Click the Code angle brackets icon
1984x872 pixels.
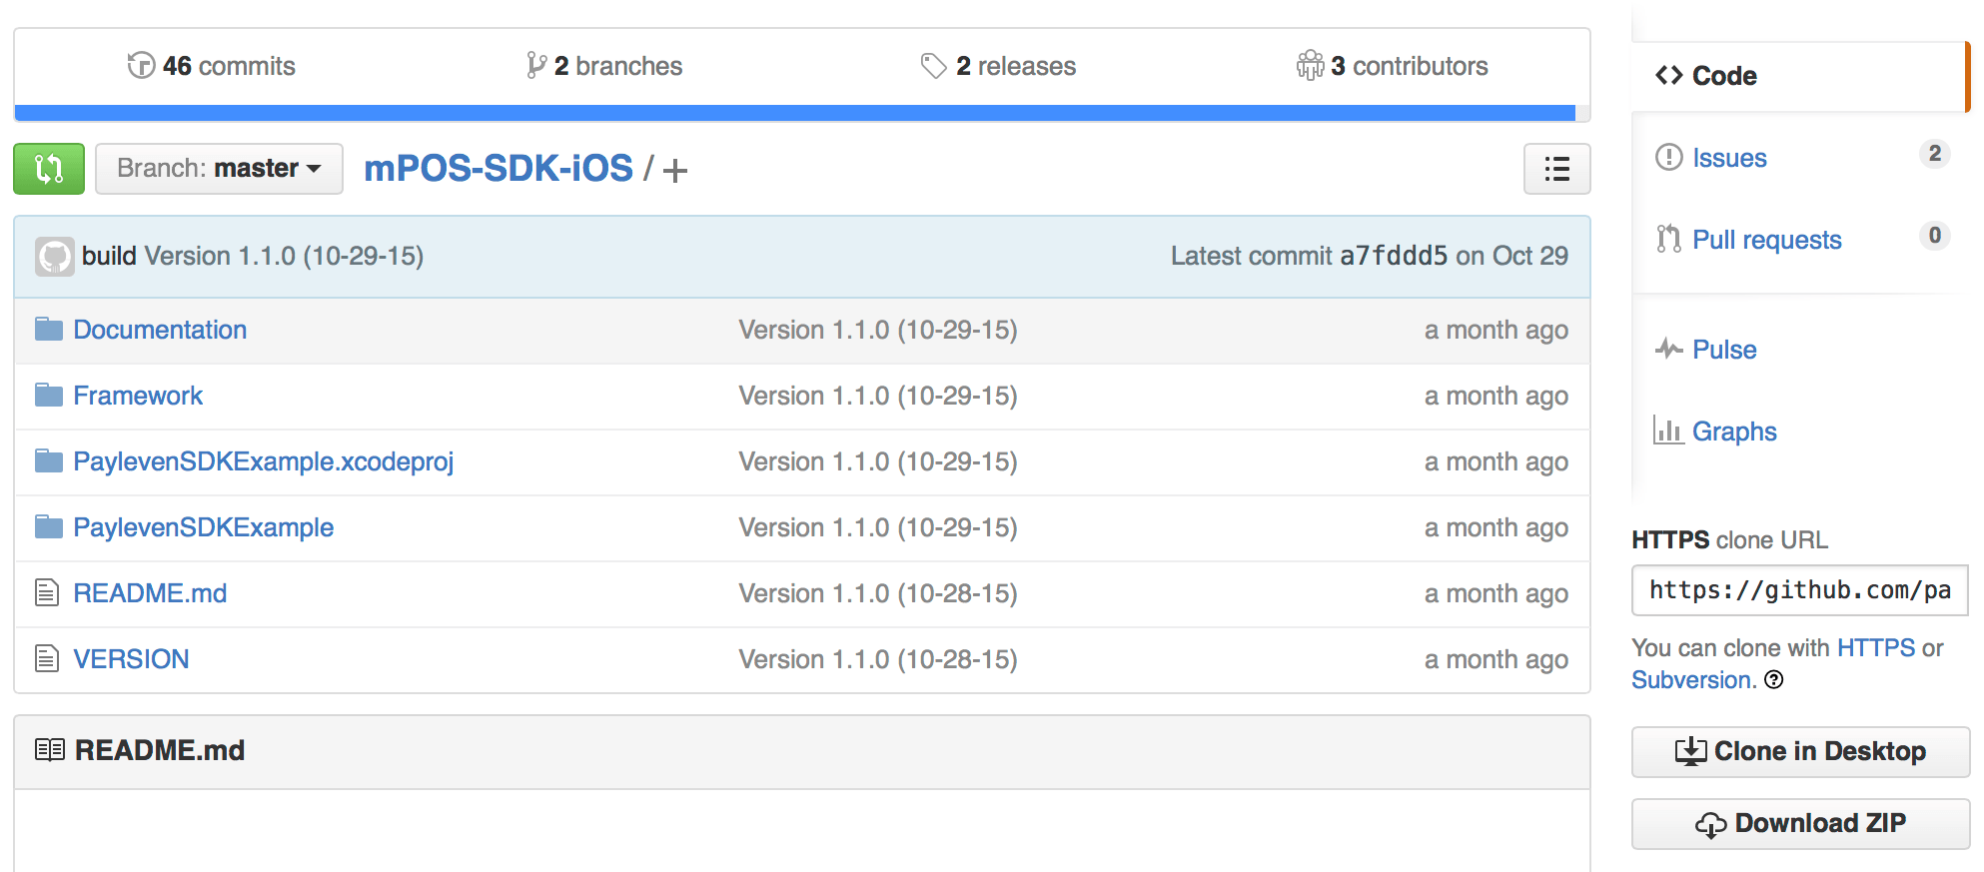pos(1669,76)
